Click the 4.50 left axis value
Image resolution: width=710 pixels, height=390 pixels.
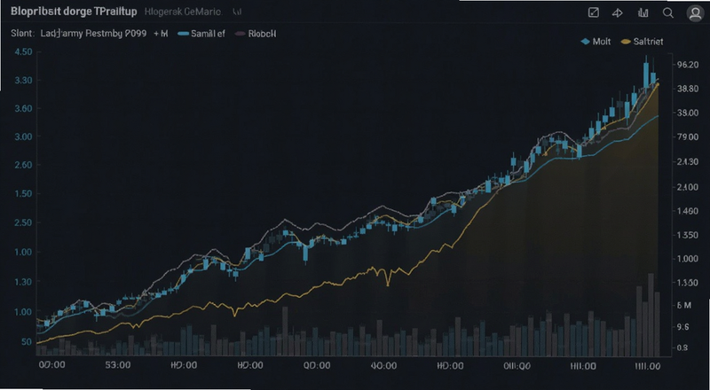pyautogui.click(x=24, y=52)
